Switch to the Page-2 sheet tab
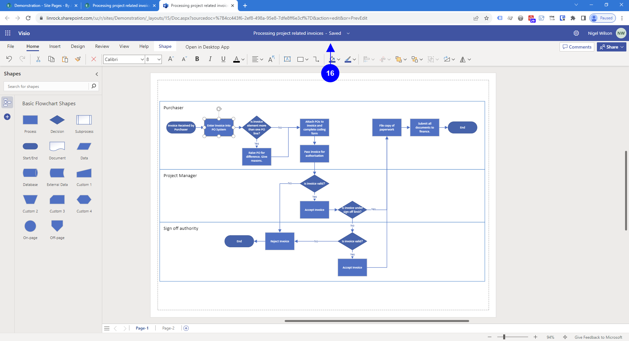The image size is (629, 341). (168, 328)
